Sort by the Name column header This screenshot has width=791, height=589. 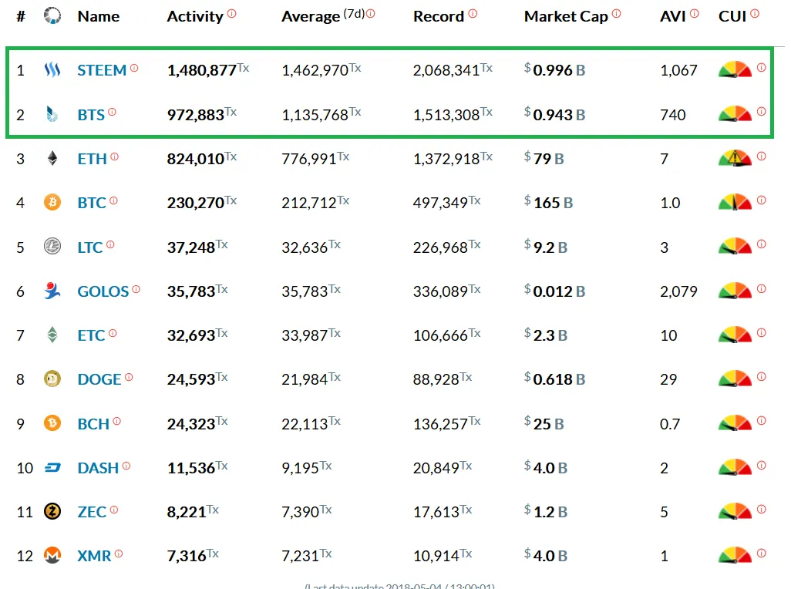tap(99, 16)
